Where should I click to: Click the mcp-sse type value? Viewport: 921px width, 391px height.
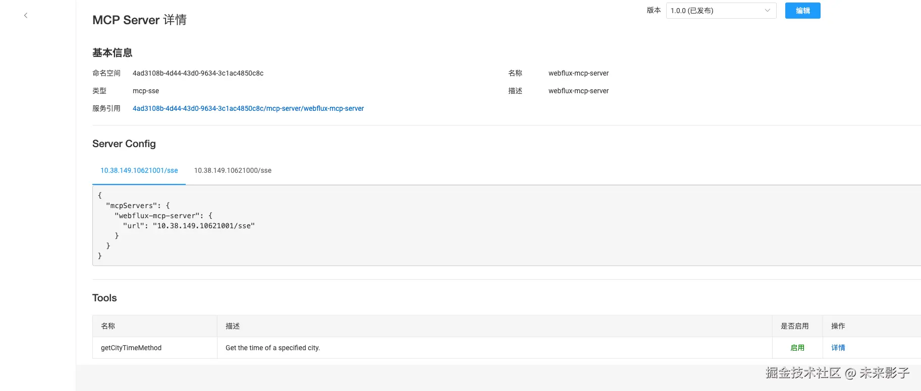click(146, 91)
